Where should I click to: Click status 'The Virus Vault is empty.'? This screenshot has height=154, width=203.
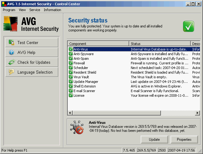click(149, 77)
